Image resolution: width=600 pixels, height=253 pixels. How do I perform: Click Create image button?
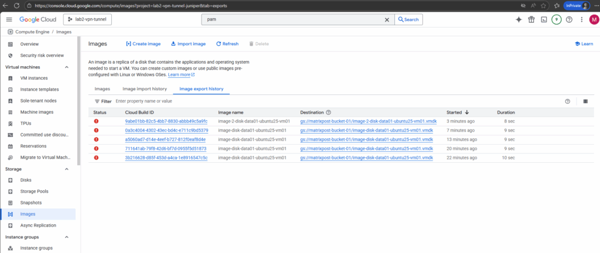tap(143, 44)
